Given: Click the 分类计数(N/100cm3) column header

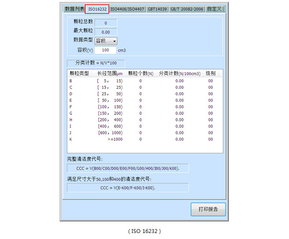Looking at the screenshot, I should [x=179, y=73].
